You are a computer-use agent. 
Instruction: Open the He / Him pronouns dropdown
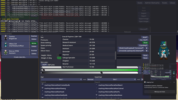pyautogui.click(x=143, y=40)
